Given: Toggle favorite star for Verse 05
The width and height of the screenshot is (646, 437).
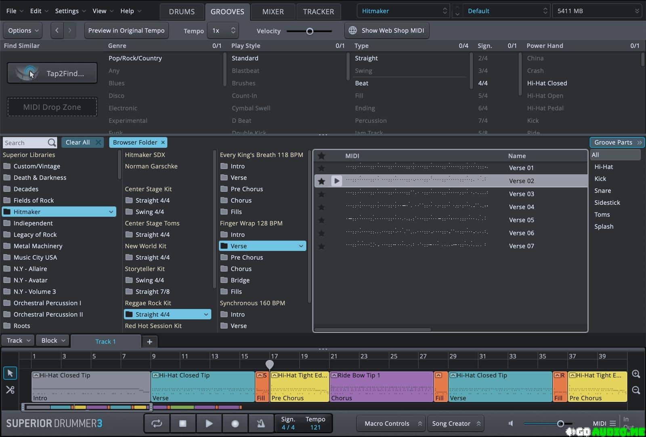Looking at the screenshot, I should (321, 220).
